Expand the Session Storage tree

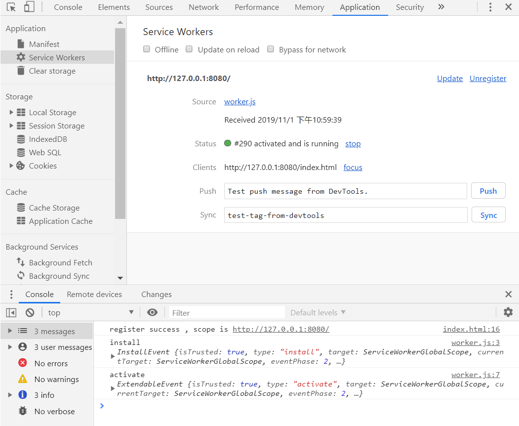click(x=11, y=126)
